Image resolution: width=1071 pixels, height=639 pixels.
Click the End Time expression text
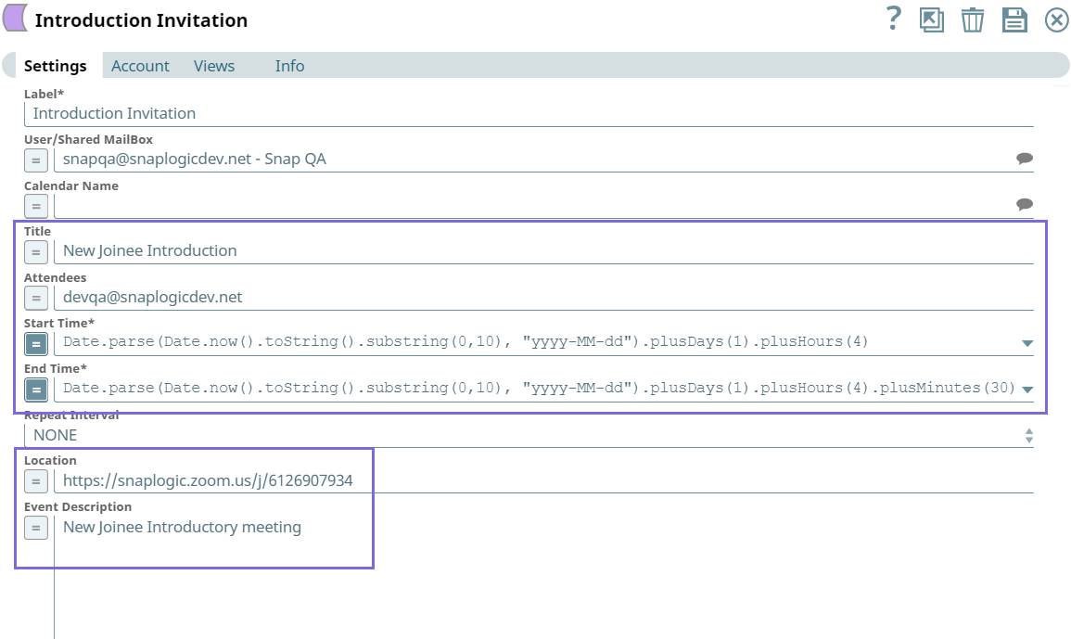[538, 388]
